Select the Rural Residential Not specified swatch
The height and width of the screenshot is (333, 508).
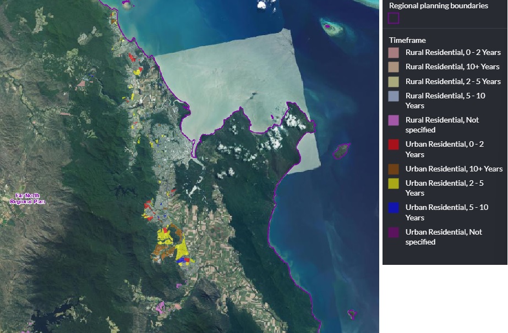pyautogui.click(x=394, y=120)
